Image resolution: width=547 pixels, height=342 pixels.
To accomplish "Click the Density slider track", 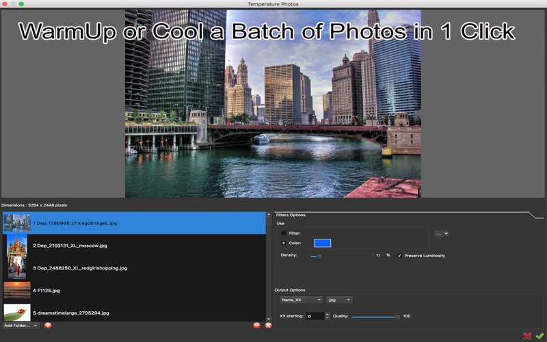I will pos(341,256).
